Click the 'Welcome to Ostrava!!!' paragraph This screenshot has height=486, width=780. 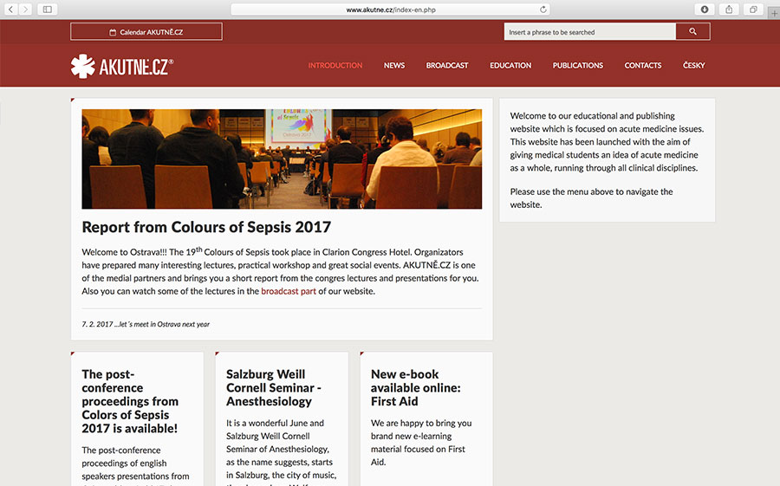tap(280, 272)
